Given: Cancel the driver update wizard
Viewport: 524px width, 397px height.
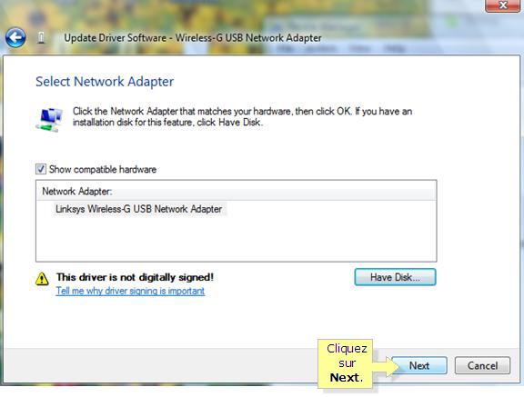Looking at the screenshot, I should pos(482,365).
